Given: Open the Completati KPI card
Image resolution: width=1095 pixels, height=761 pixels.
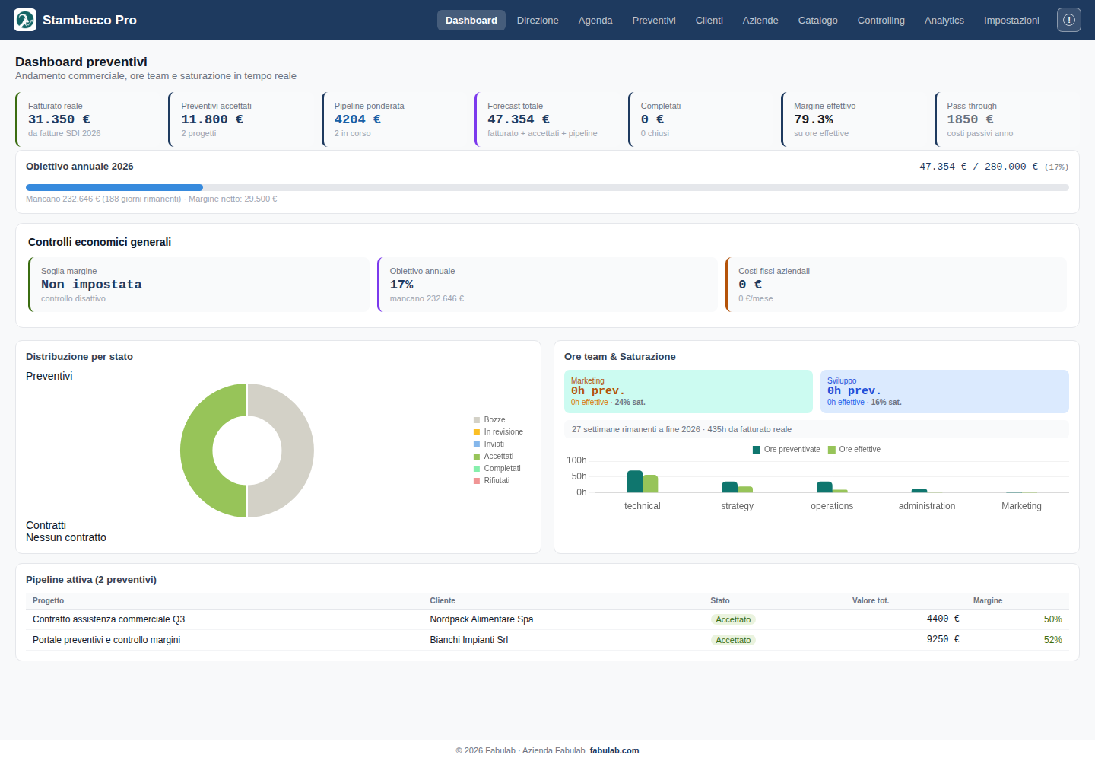Looking at the screenshot, I should tap(701, 119).
